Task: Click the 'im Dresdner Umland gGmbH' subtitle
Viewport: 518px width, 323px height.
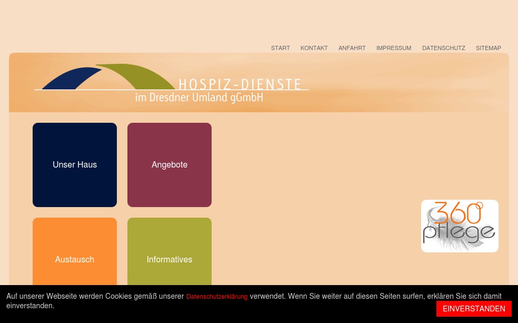Action: click(199, 97)
